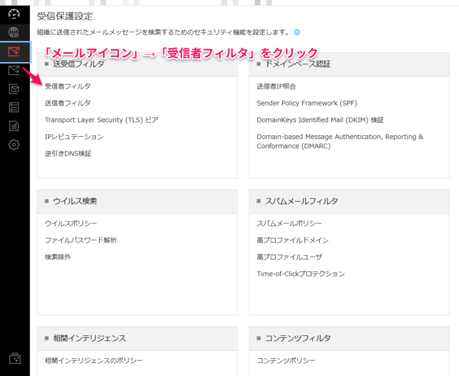
Task: Open the outbound mail arrow icon
Action: 14,70
